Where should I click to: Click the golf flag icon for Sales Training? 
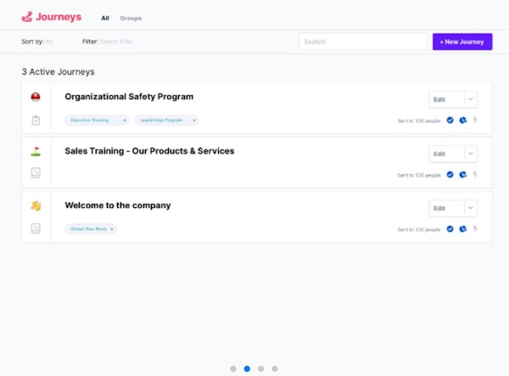(x=36, y=151)
